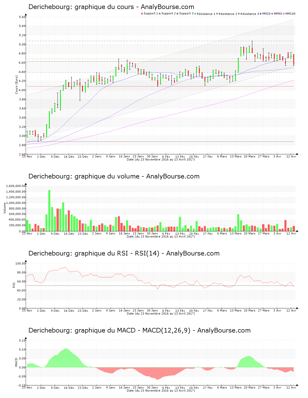
Task: Click the 4.00 value on price axis
Action: pyautogui.click(x=22, y=90)
